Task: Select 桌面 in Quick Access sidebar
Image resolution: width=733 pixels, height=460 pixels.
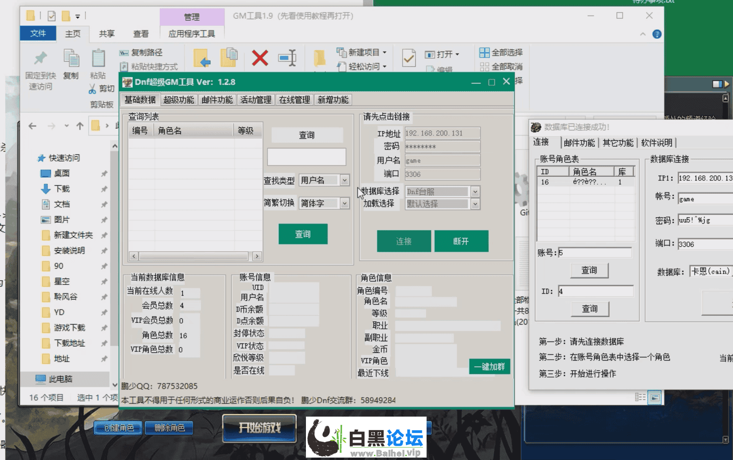Action: tap(62, 174)
